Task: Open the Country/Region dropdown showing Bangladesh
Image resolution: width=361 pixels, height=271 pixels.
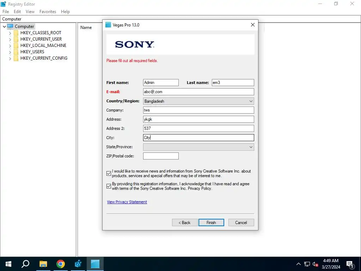Action: point(198,101)
